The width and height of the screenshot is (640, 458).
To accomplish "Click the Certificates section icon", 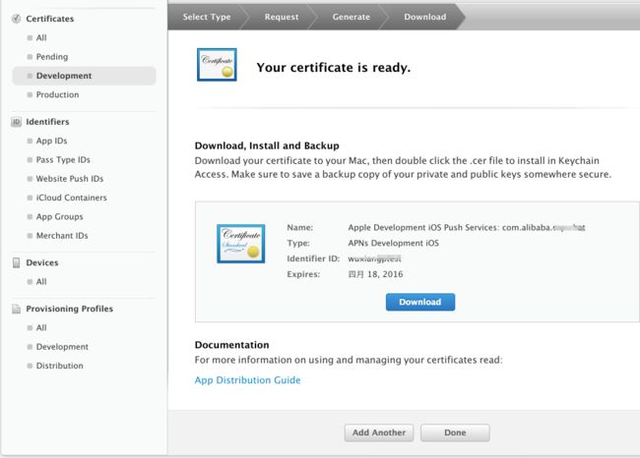I will point(17,19).
